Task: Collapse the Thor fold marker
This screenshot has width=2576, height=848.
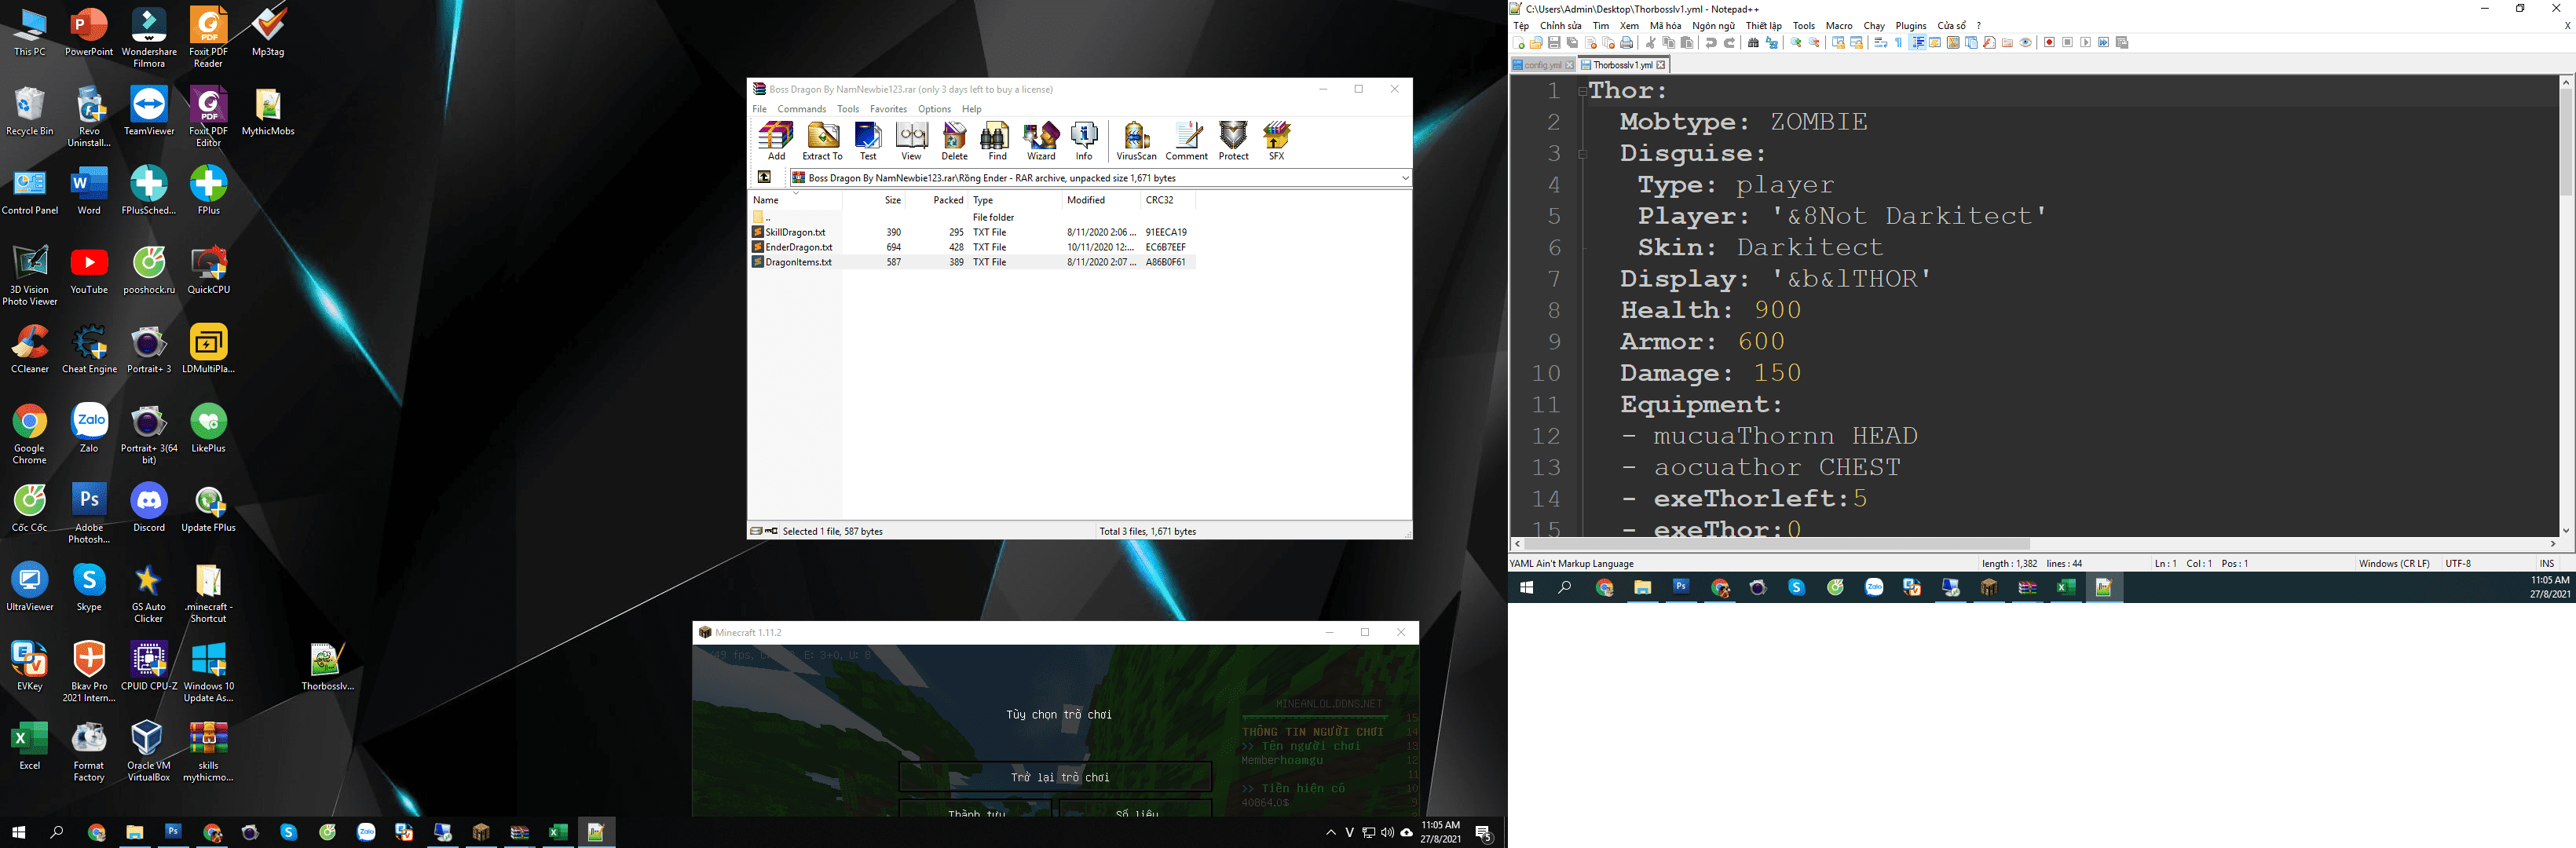Action: 1582,91
